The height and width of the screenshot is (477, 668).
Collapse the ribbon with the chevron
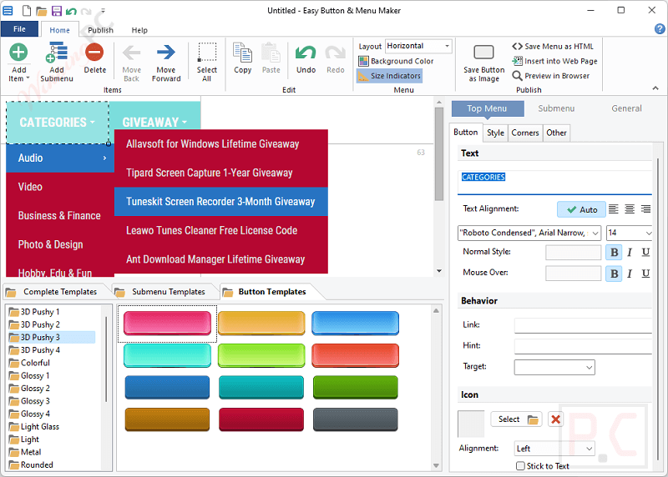click(x=655, y=88)
